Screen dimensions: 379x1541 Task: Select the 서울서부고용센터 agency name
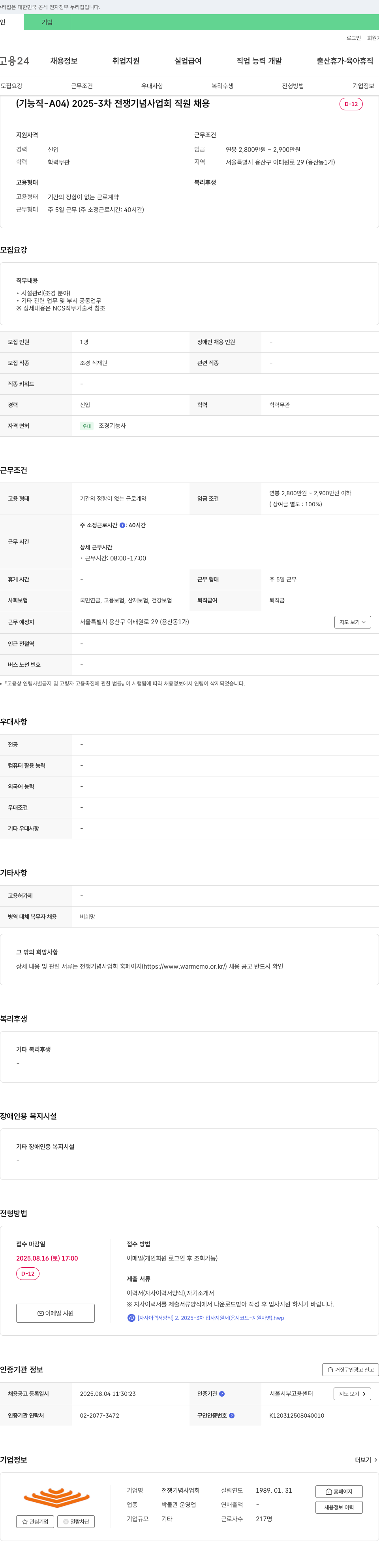[x=291, y=1394]
